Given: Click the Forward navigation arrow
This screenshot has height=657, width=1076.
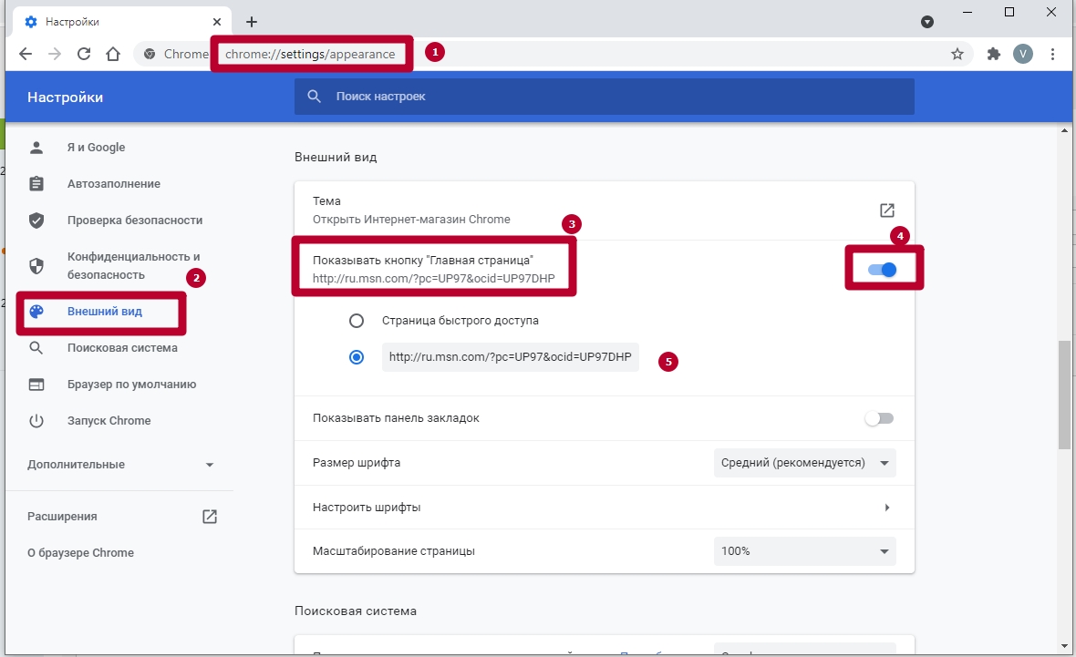Looking at the screenshot, I should (55, 54).
